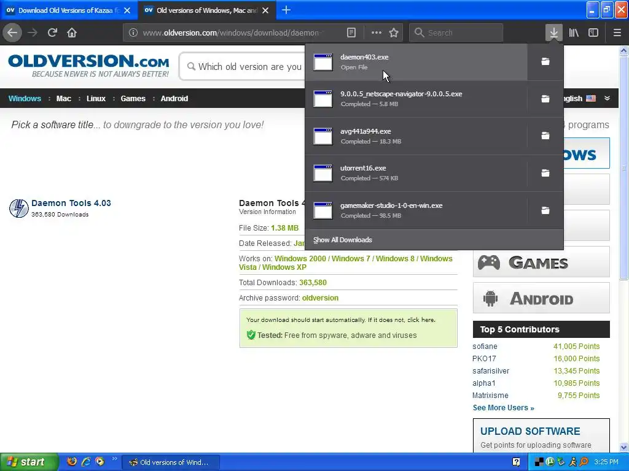Open the Daemon Tools 4.03 title link
Image resolution: width=629 pixels, height=471 pixels.
pyautogui.click(x=71, y=203)
